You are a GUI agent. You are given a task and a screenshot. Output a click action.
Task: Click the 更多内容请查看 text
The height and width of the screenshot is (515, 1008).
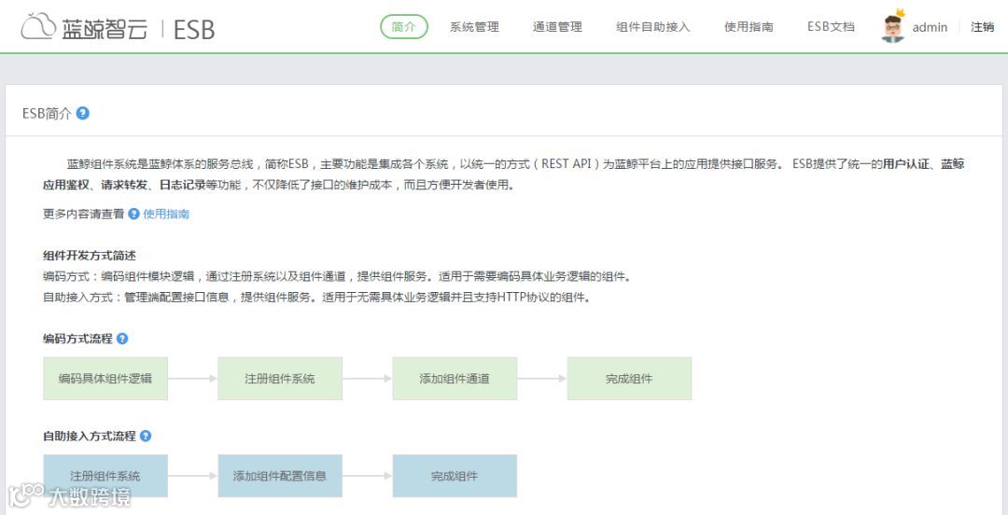tap(84, 214)
